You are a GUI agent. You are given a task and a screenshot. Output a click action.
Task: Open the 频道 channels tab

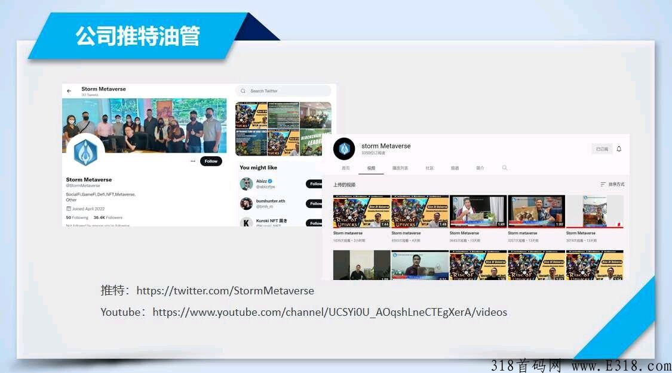[x=455, y=168]
